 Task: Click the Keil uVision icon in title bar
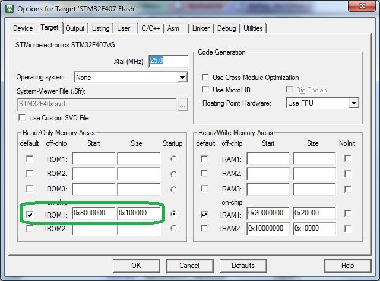(x=9, y=9)
